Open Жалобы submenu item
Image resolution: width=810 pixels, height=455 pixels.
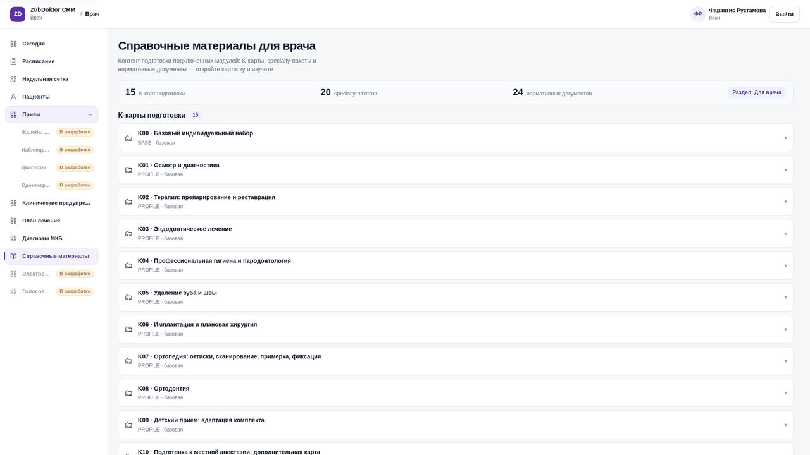tap(57, 132)
